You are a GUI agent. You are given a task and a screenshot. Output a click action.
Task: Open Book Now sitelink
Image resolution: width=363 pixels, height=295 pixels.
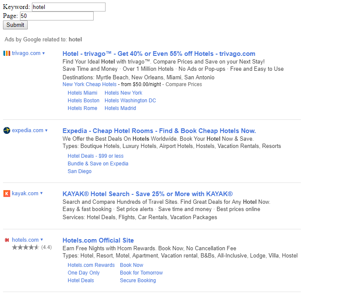[x=131, y=265]
